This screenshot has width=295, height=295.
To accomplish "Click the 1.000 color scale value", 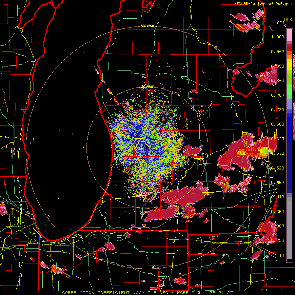I will [x=278, y=37].
